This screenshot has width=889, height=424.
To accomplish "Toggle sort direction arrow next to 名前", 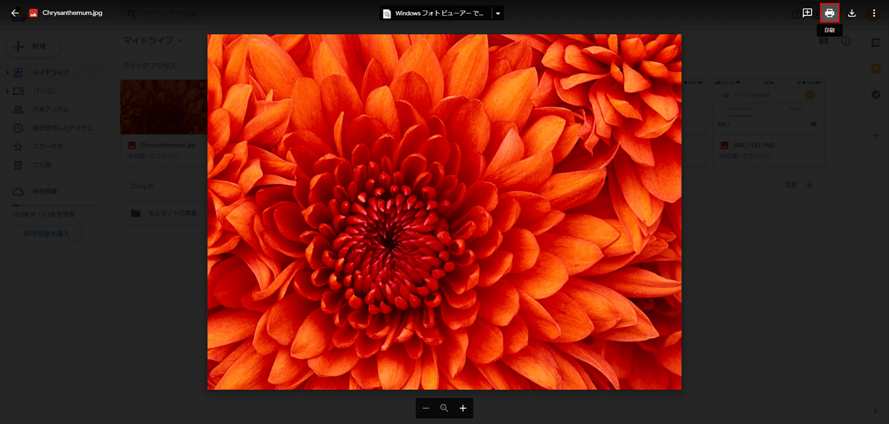I will (810, 185).
